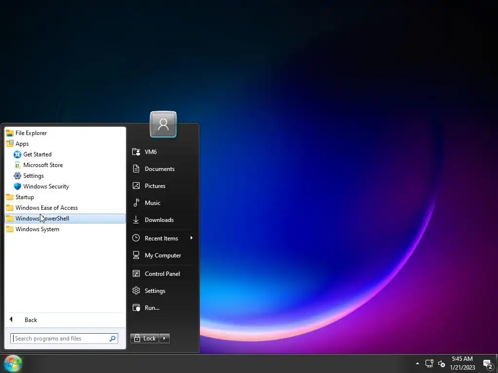Image resolution: width=498 pixels, height=373 pixels.
Task: Expand the Windows System folder
Action: tap(65, 229)
